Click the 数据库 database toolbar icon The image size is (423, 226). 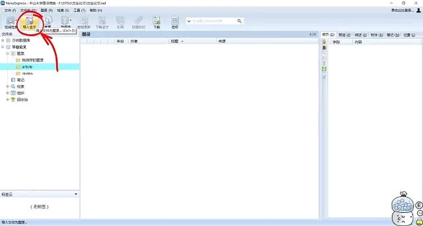[x=65, y=22]
